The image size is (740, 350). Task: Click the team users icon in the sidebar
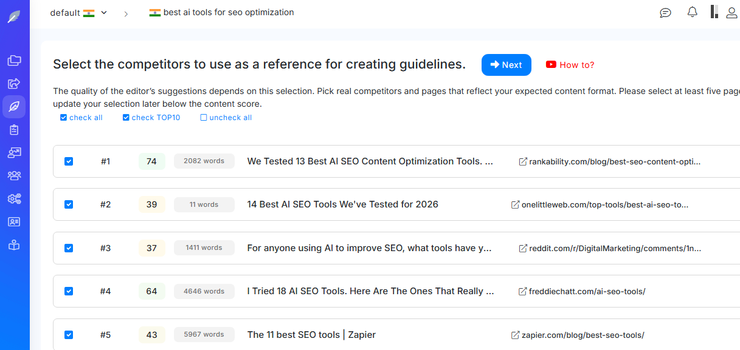[x=14, y=176]
